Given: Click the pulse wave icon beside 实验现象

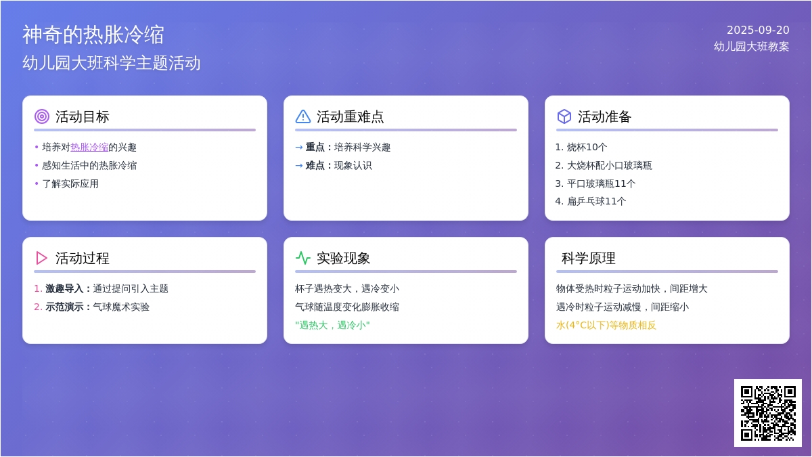Looking at the screenshot, I should pos(303,258).
